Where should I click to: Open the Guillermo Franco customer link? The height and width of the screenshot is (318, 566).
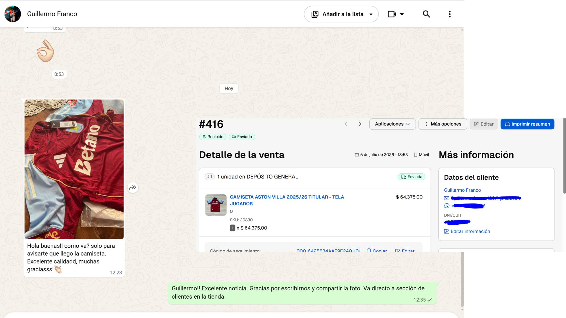pyautogui.click(x=462, y=190)
